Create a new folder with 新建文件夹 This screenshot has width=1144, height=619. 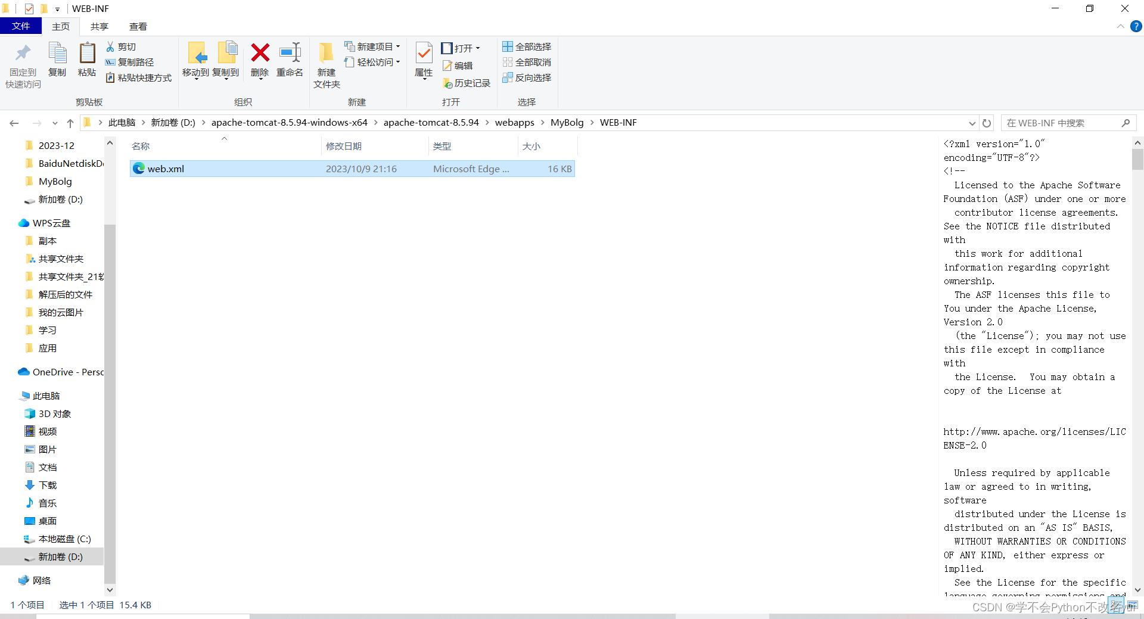tap(326, 63)
